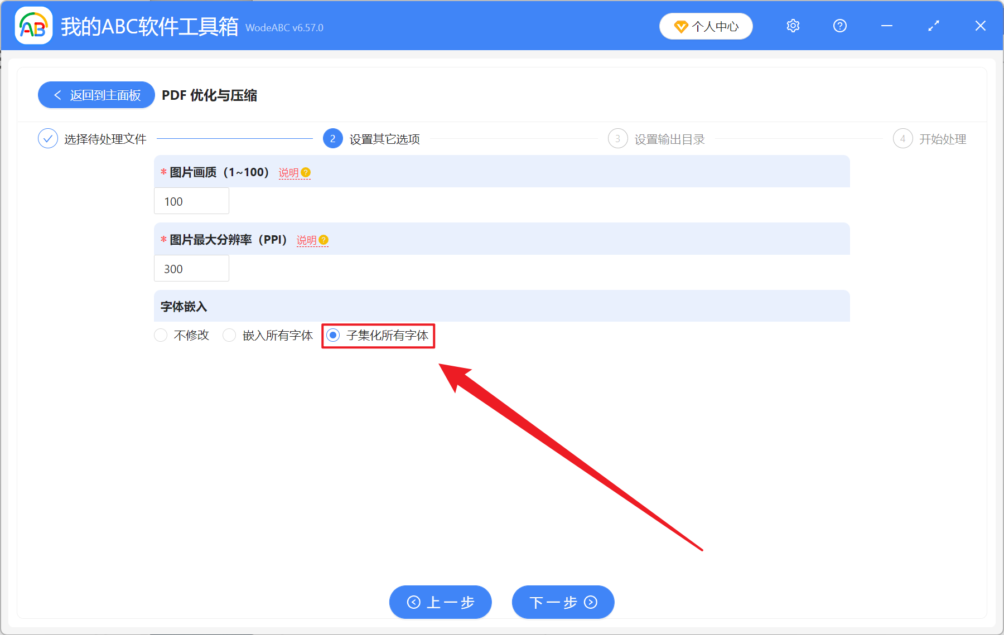The width and height of the screenshot is (1004, 635).
Task: Click the 上一步 button
Action: pos(440,603)
